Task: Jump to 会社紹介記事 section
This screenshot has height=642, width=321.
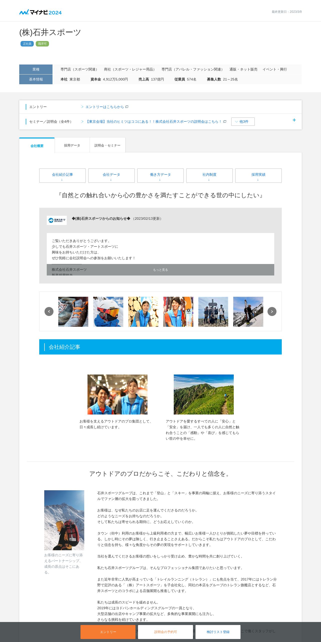Action: [62, 175]
